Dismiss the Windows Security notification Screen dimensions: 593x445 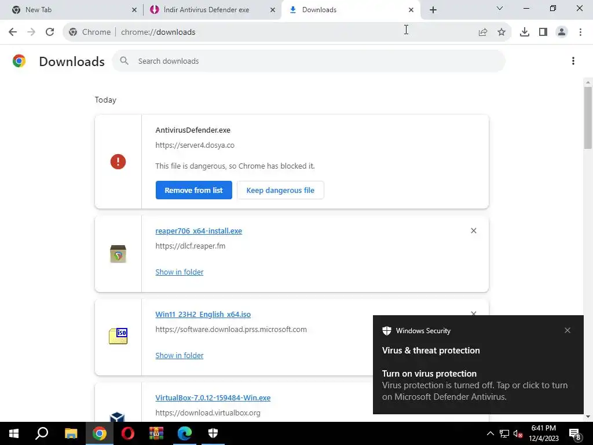(568, 330)
